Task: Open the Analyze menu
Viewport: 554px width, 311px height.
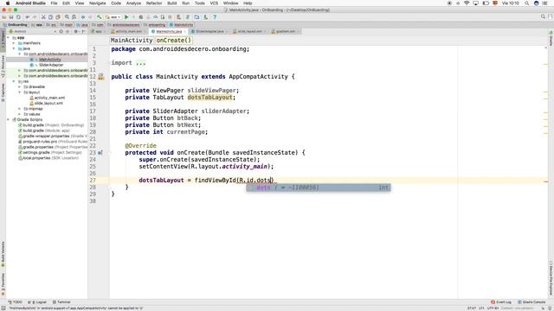Action: [x=133, y=3]
